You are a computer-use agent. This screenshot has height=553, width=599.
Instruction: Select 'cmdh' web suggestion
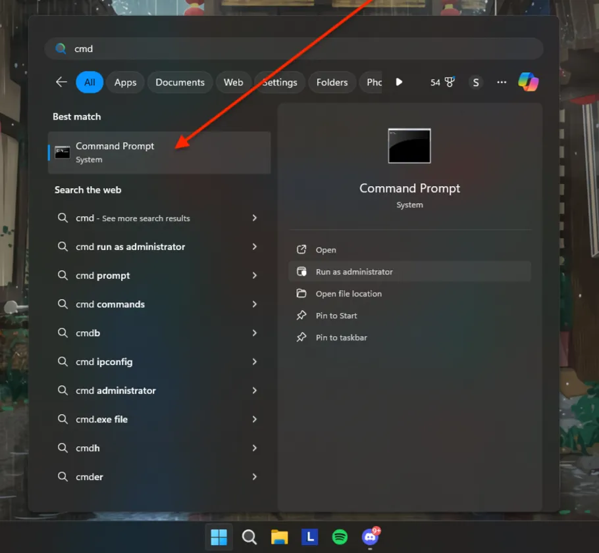(x=159, y=448)
